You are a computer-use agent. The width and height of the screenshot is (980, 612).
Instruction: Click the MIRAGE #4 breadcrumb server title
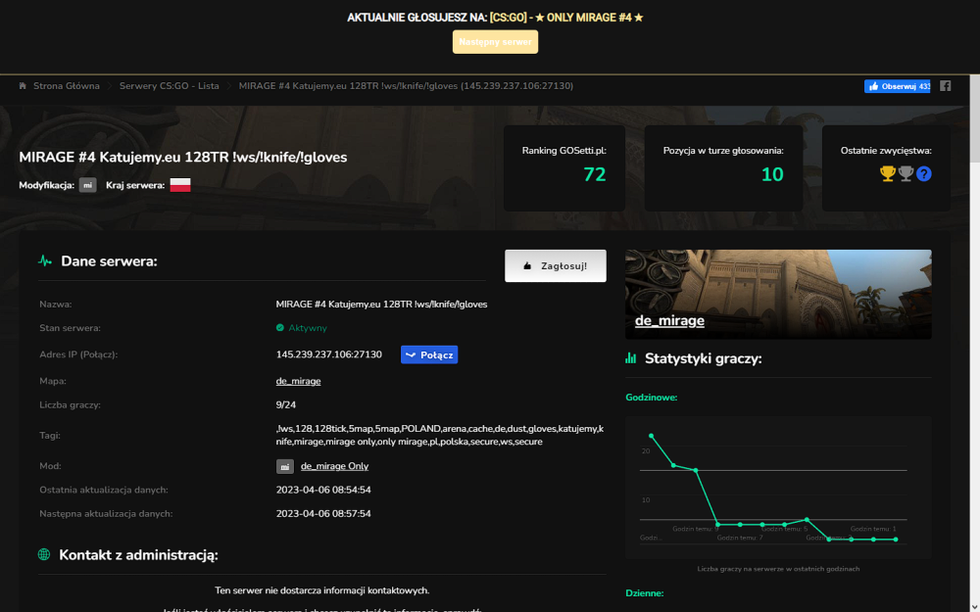[406, 86]
